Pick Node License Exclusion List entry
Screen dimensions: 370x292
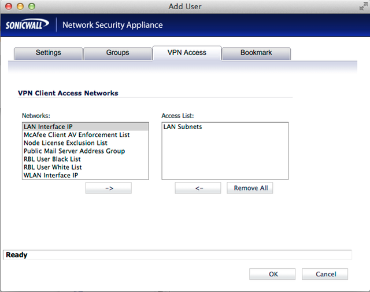(x=86, y=143)
